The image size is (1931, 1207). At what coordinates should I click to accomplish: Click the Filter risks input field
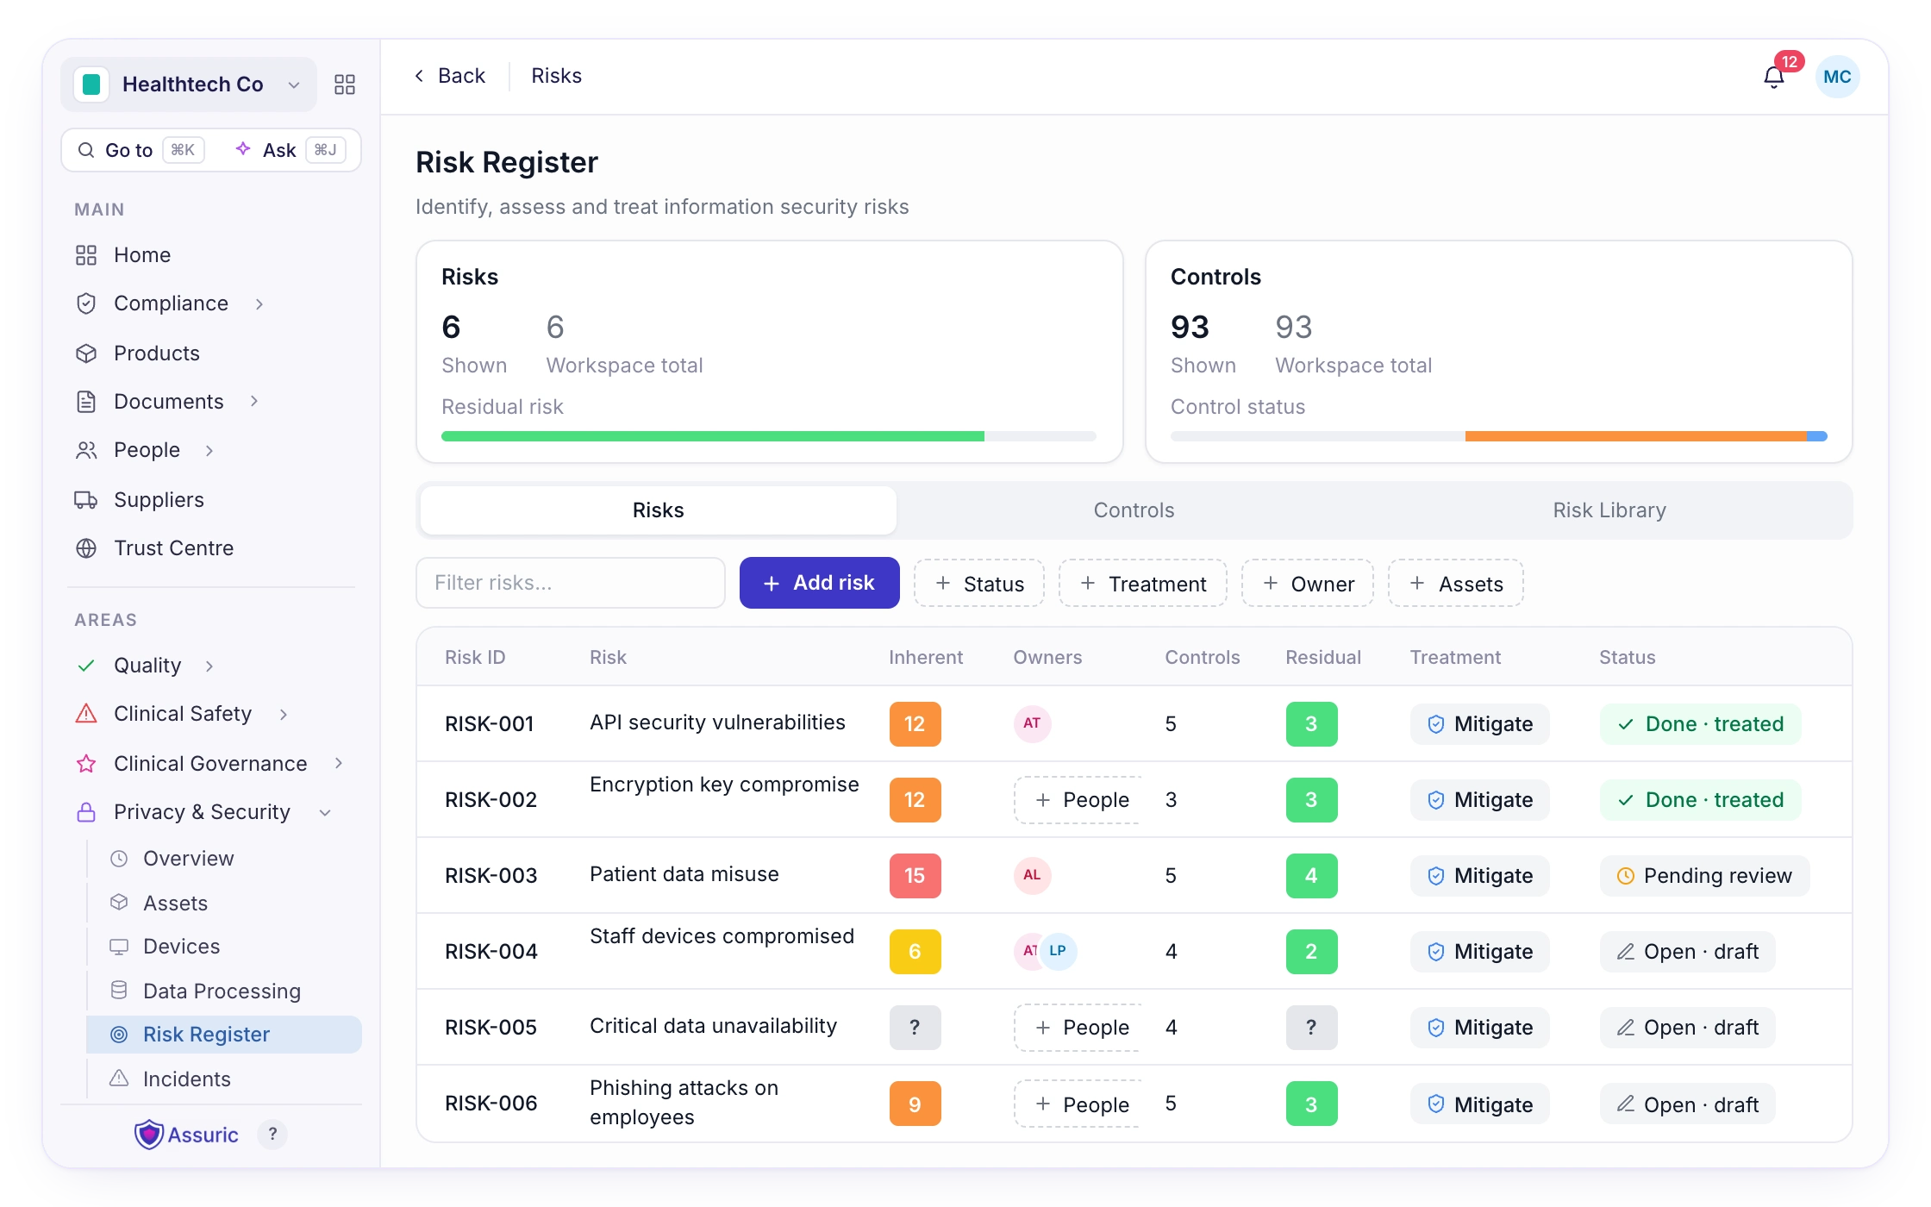tap(571, 583)
